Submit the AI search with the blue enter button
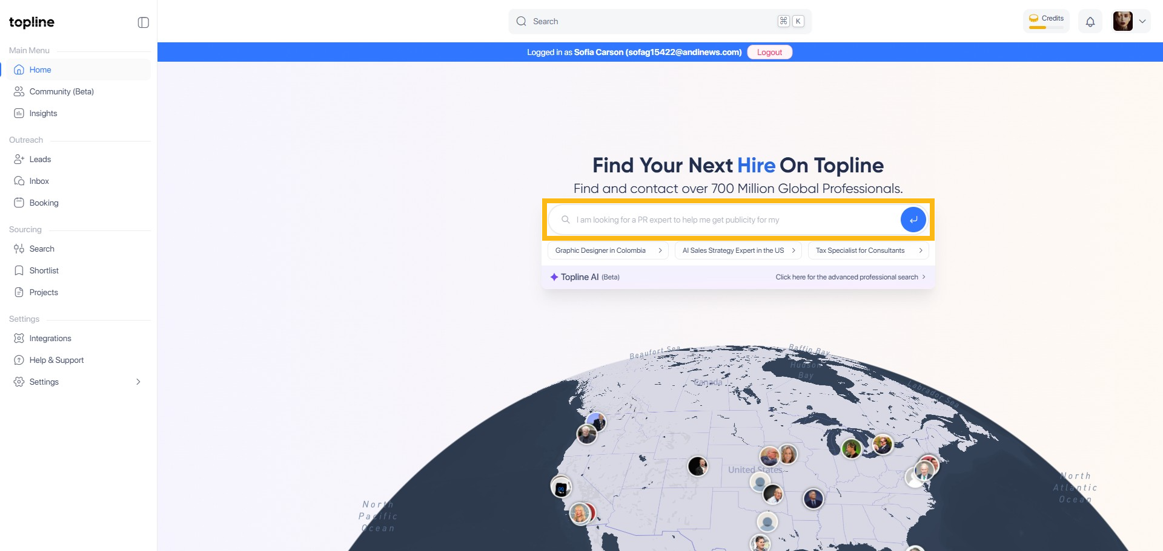The width and height of the screenshot is (1163, 551). tap(913, 220)
